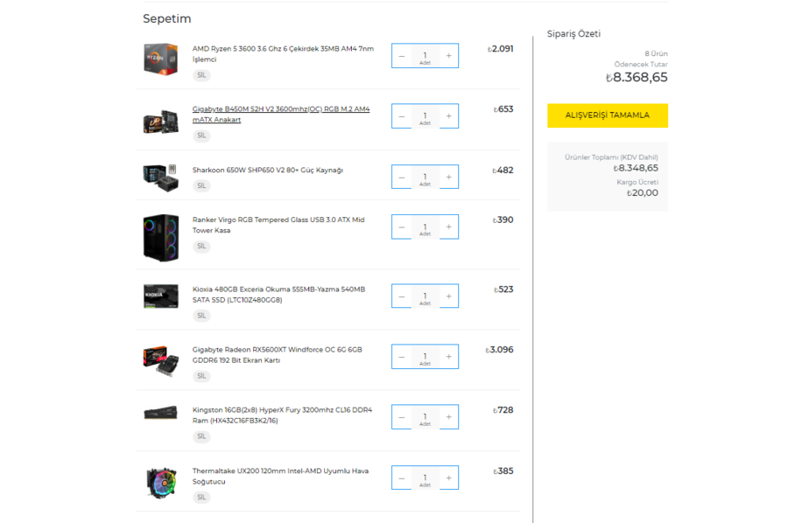This screenshot has height=523, width=788.
Task: Open AMD Ryzen processor product image
Action: coord(161,59)
